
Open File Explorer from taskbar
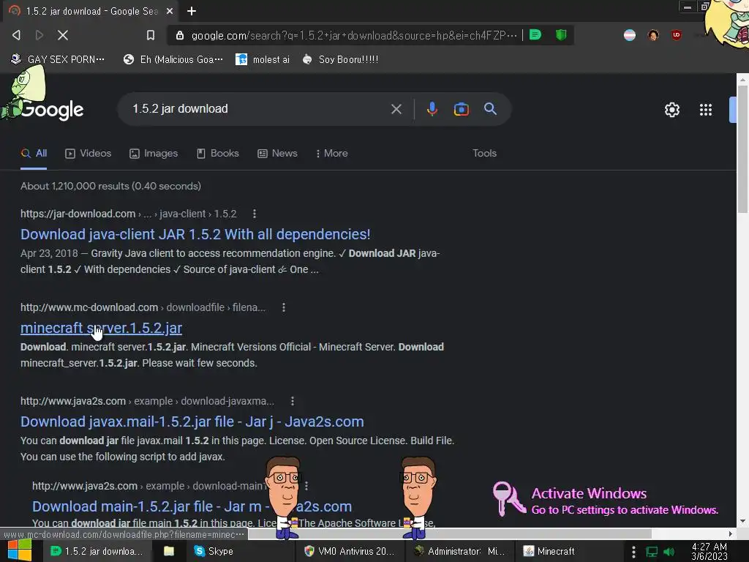pos(169,551)
